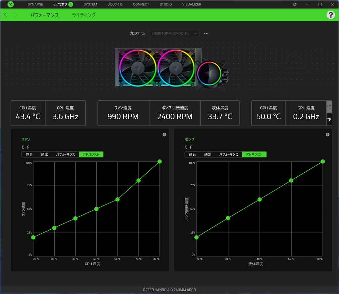Select 通常 mode for the fan
Screen dimensions: 339x294
click(44, 154)
